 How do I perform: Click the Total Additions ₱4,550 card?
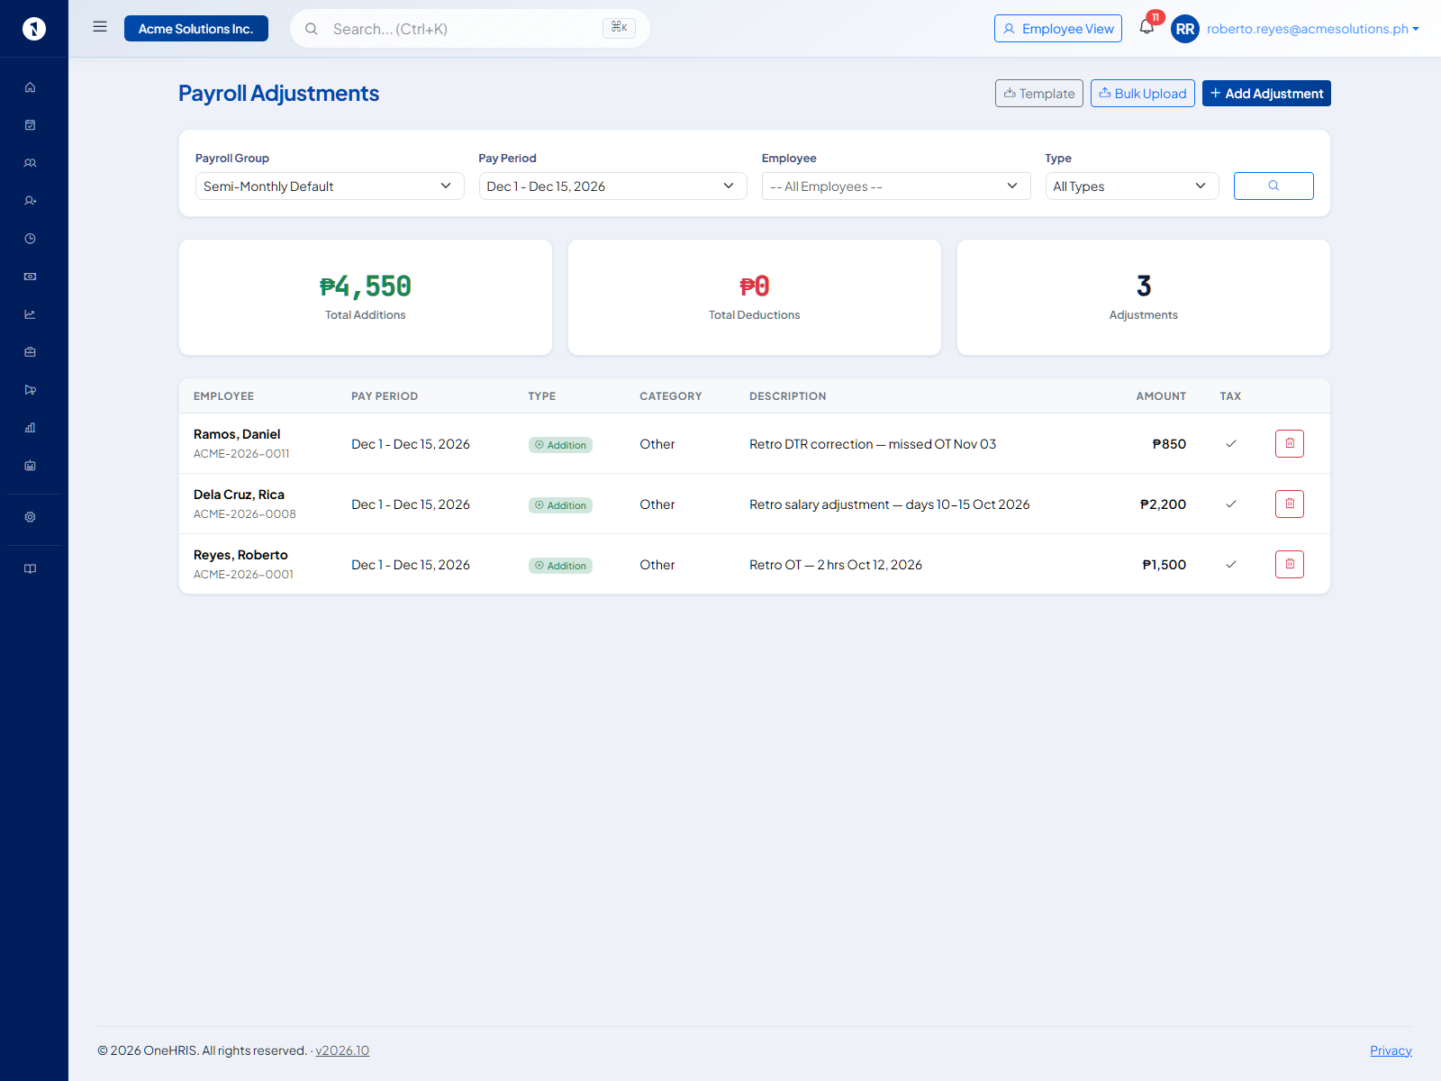(x=366, y=297)
